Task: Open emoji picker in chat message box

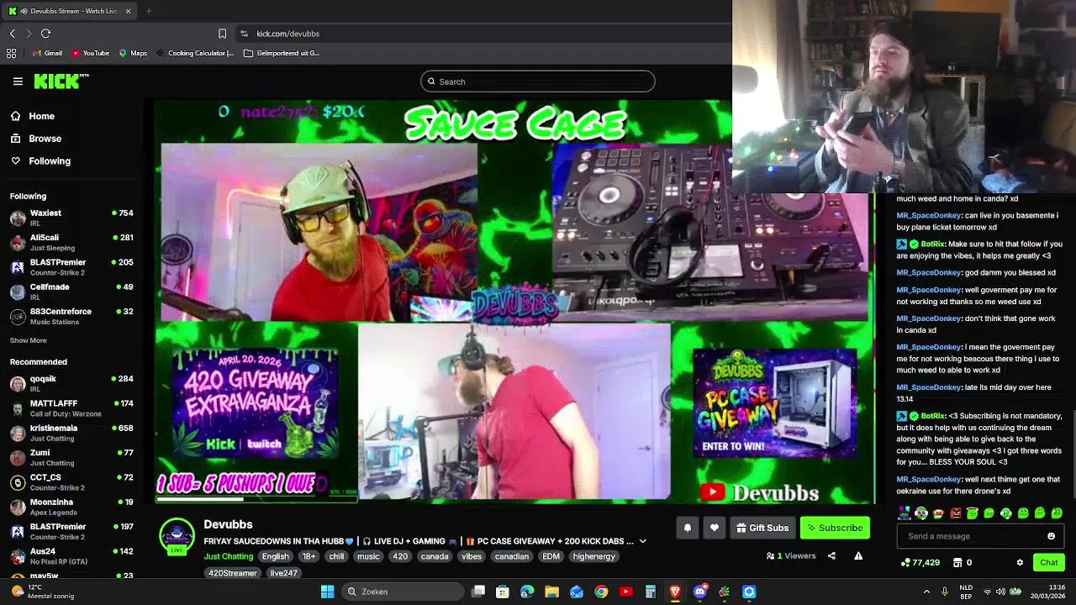Action: click(1051, 536)
